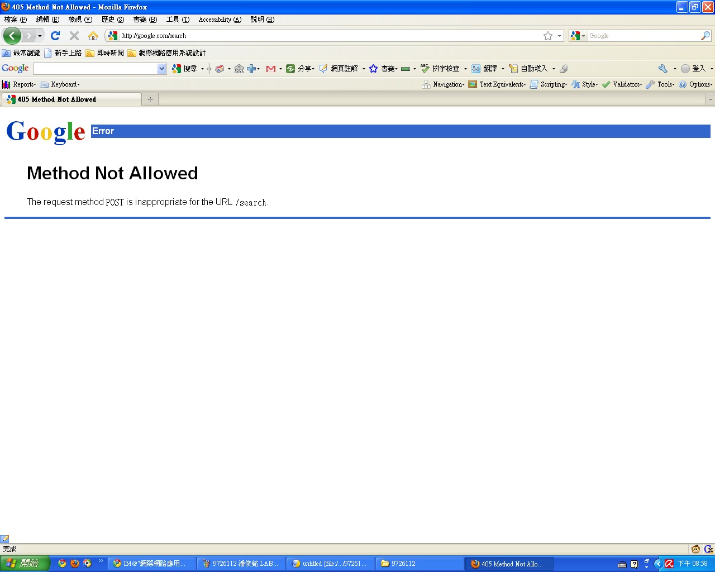Click the blue plus icon in Google toolbar
The width and height of the screenshot is (715, 572).
[251, 69]
